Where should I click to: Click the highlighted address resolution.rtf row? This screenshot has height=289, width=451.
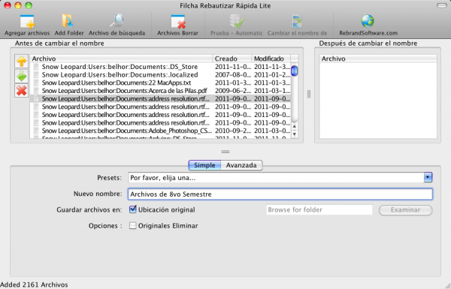coord(160,99)
